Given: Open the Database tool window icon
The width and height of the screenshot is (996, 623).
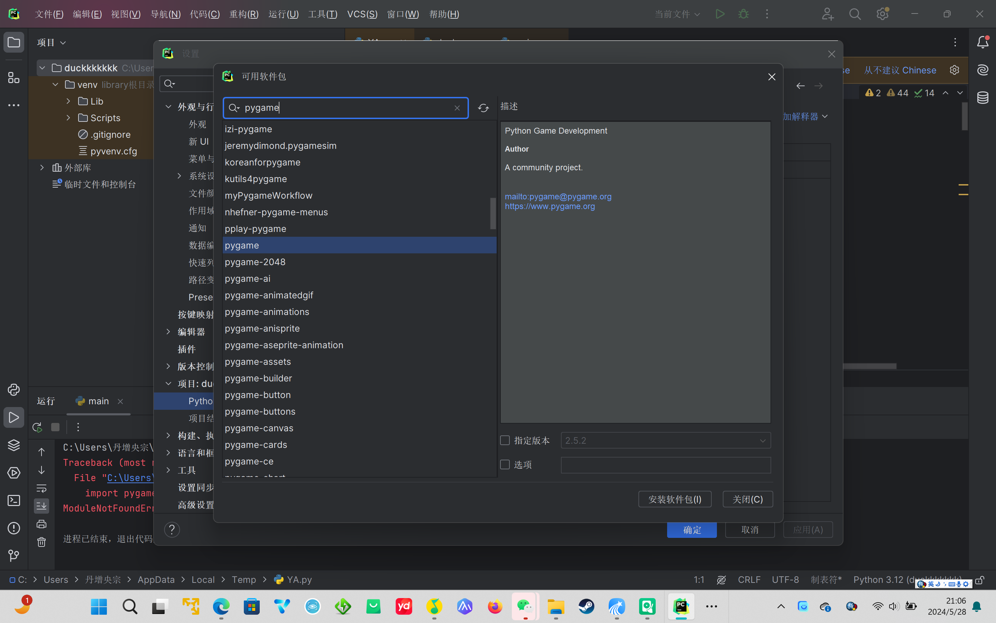Looking at the screenshot, I should coord(983,98).
